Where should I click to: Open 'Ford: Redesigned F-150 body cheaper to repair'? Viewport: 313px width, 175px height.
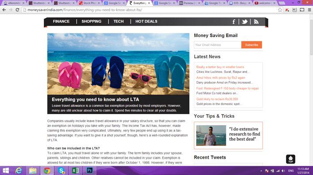click(228, 89)
